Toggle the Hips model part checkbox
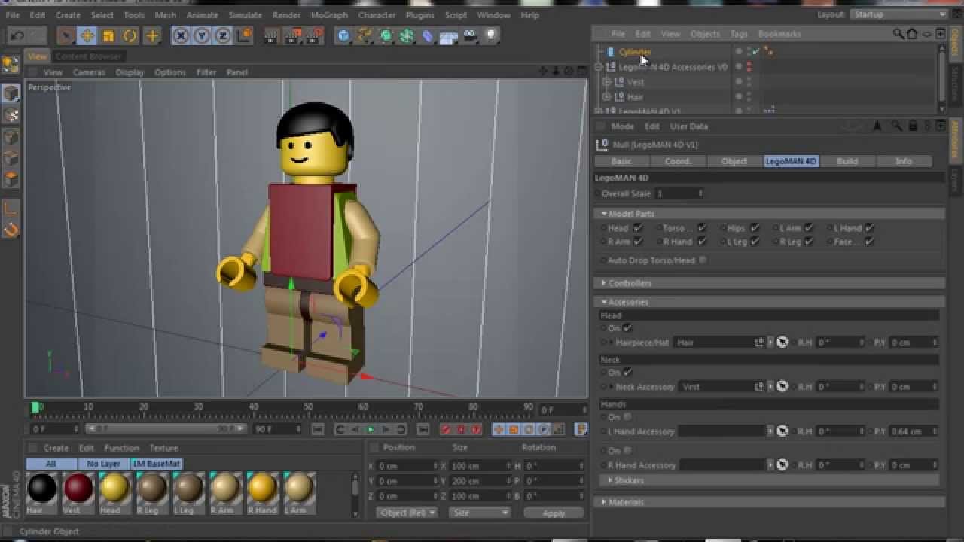 pos(755,228)
